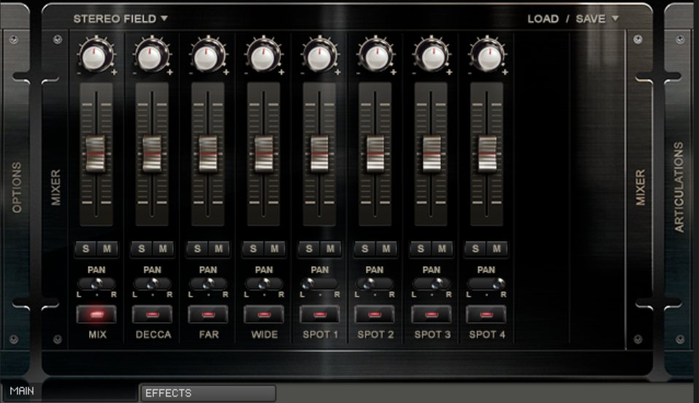Enable the FAR microphone power button
699x403 pixels.
point(208,315)
